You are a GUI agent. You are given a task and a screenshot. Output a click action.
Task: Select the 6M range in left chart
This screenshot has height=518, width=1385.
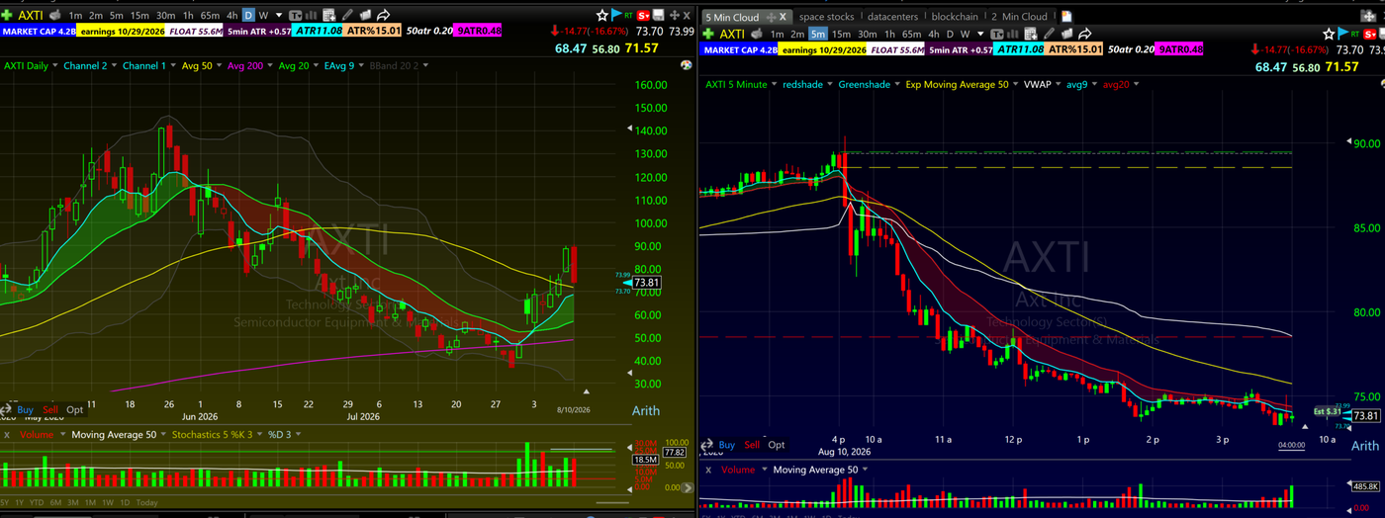pyautogui.click(x=55, y=502)
